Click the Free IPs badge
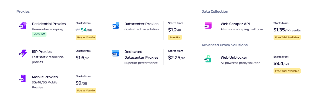Viewport: 325px width, 106px height. pyautogui.click(x=175, y=37)
